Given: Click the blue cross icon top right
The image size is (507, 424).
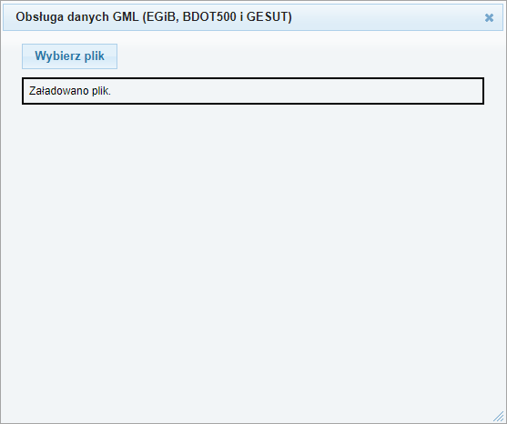Looking at the screenshot, I should click(x=489, y=18).
